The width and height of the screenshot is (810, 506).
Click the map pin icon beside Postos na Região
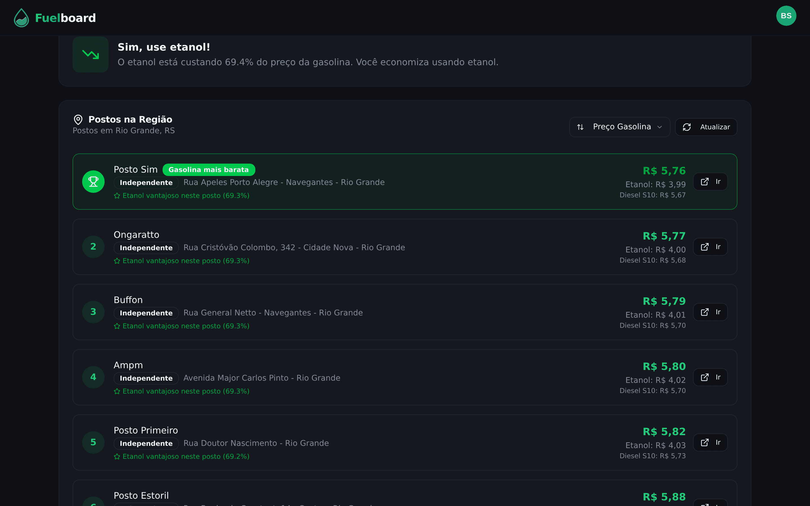pyautogui.click(x=78, y=119)
